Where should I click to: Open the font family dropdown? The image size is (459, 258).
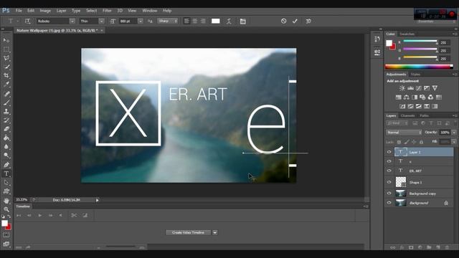(x=72, y=21)
